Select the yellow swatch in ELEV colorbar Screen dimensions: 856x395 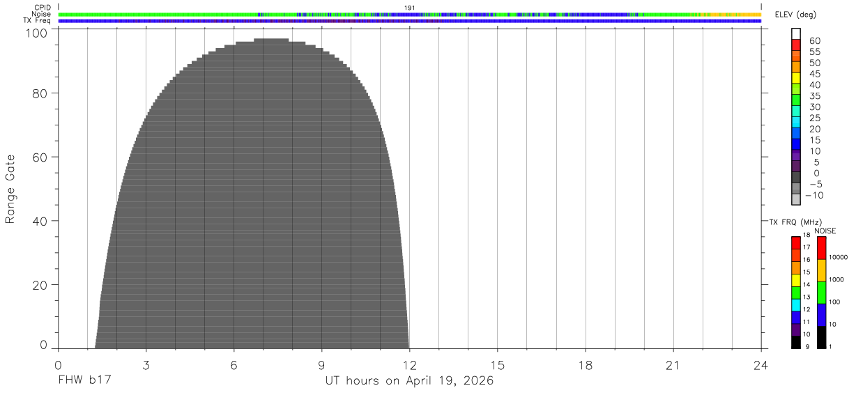[x=796, y=79]
